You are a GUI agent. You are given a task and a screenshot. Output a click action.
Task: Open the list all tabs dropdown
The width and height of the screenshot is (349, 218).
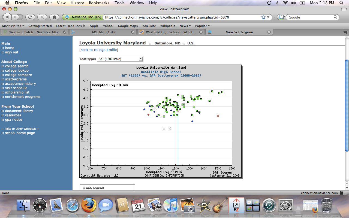346,32
